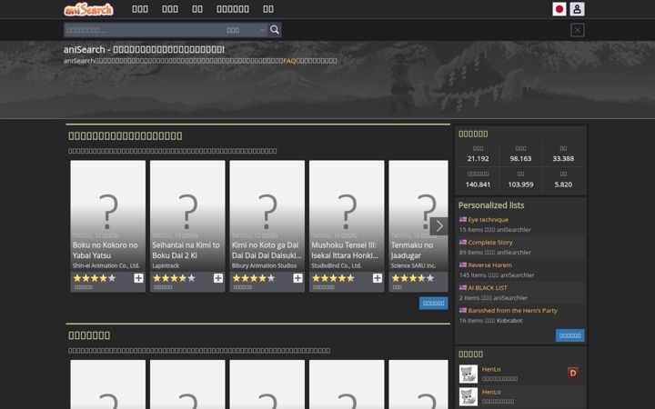Open the Eye technique list

click(x=488, y=220)
